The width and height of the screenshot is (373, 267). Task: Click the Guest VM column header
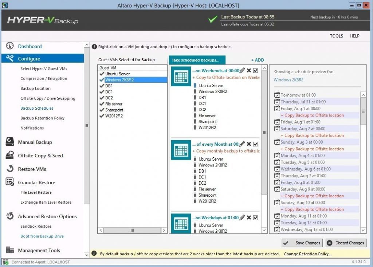pos(133,68)
